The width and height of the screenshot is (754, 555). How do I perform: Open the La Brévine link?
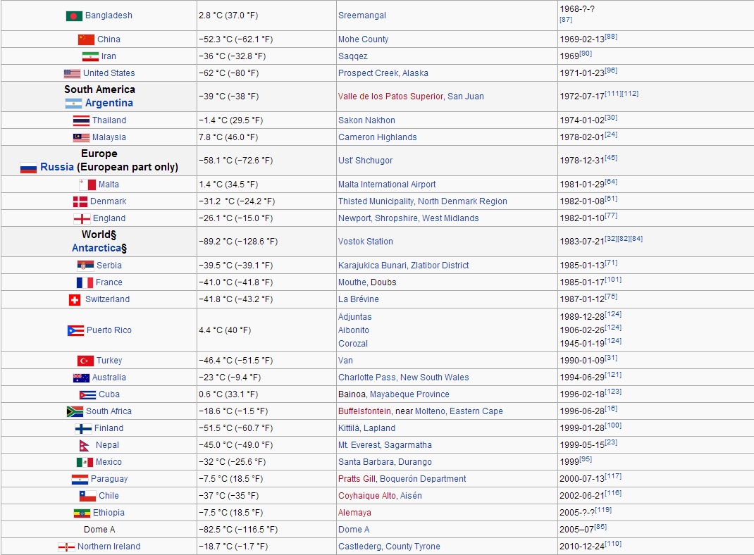click(358, 299)
